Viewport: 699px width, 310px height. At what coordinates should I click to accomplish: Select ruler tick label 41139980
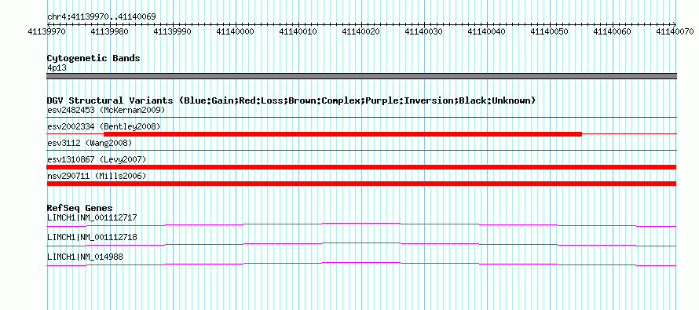point(109,31)
